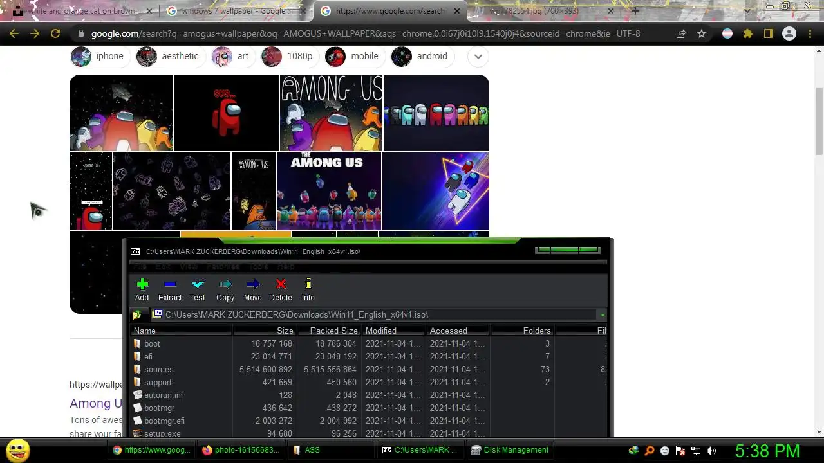Sort by Name column header
The width and height of the screenshot is (824, 463).
pyautogui.click(x=181, y=331)
